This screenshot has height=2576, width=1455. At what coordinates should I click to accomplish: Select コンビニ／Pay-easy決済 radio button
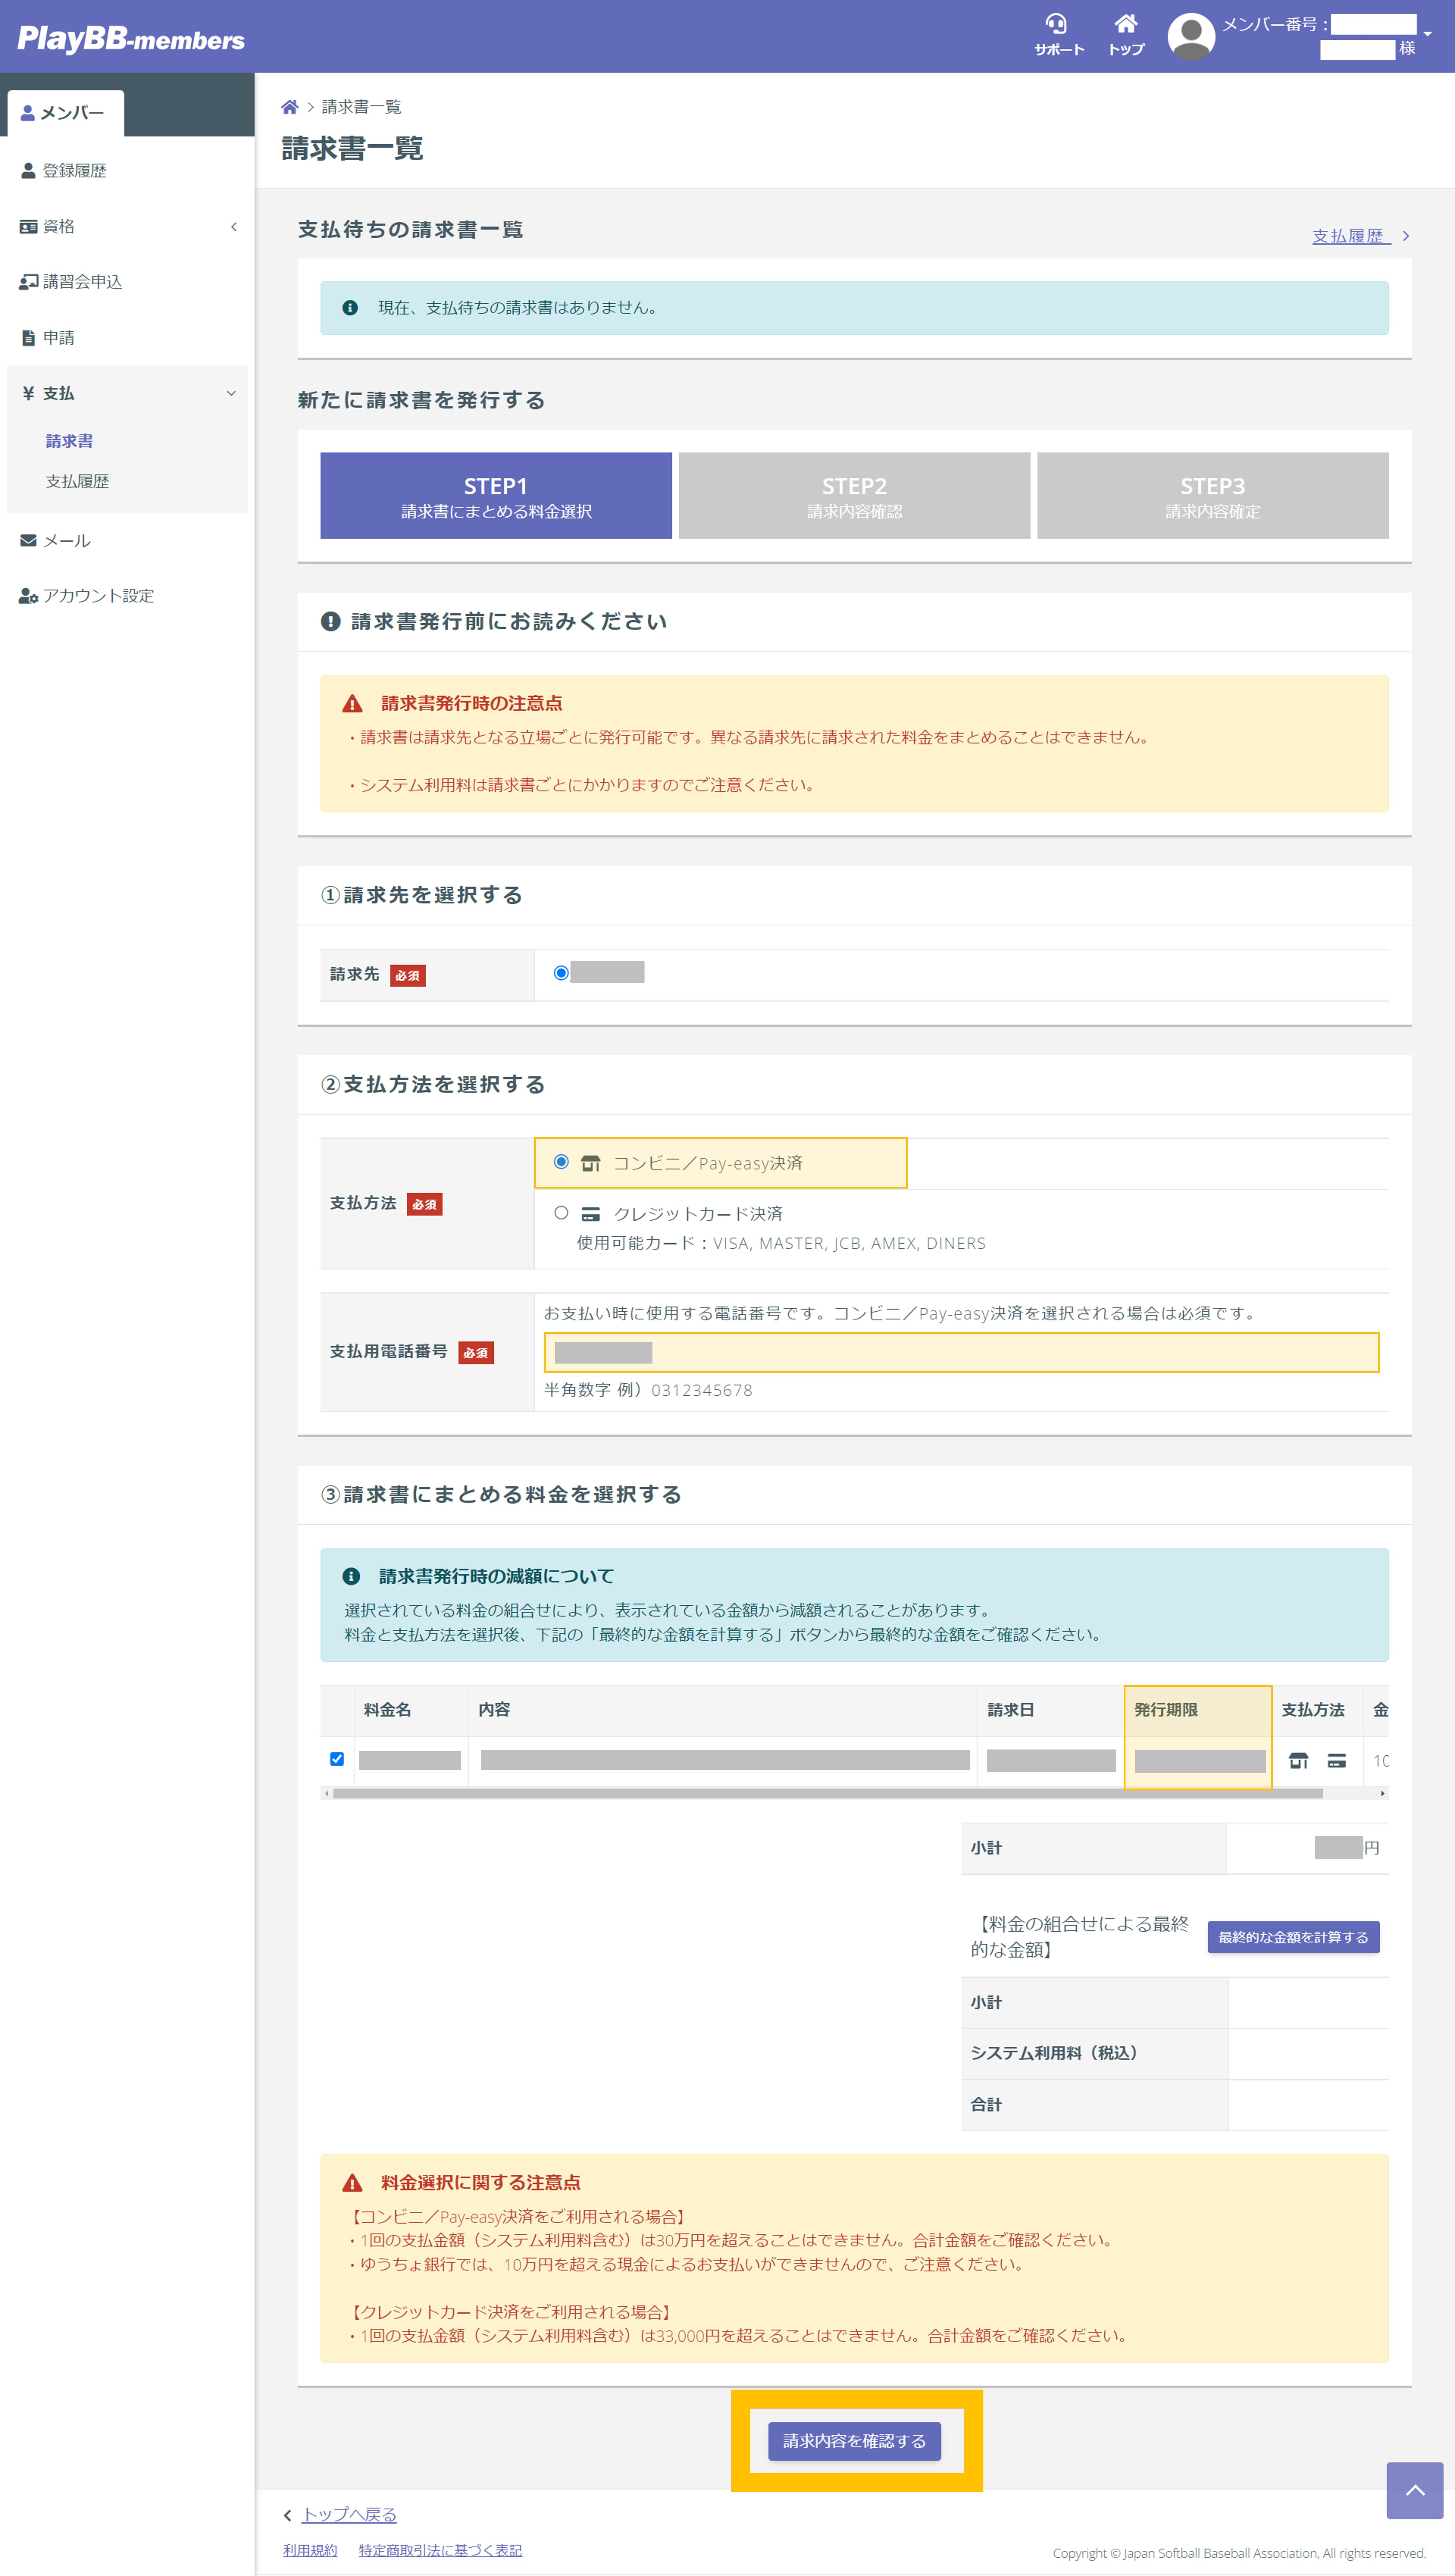(x=561, y=1162)
